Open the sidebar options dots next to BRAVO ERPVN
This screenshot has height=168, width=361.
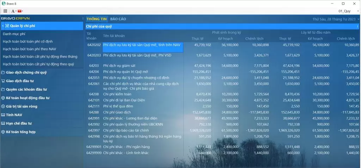click(83, 18)
